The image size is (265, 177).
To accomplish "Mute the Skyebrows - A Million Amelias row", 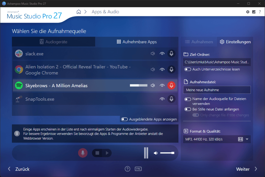I will pos(153,85).
